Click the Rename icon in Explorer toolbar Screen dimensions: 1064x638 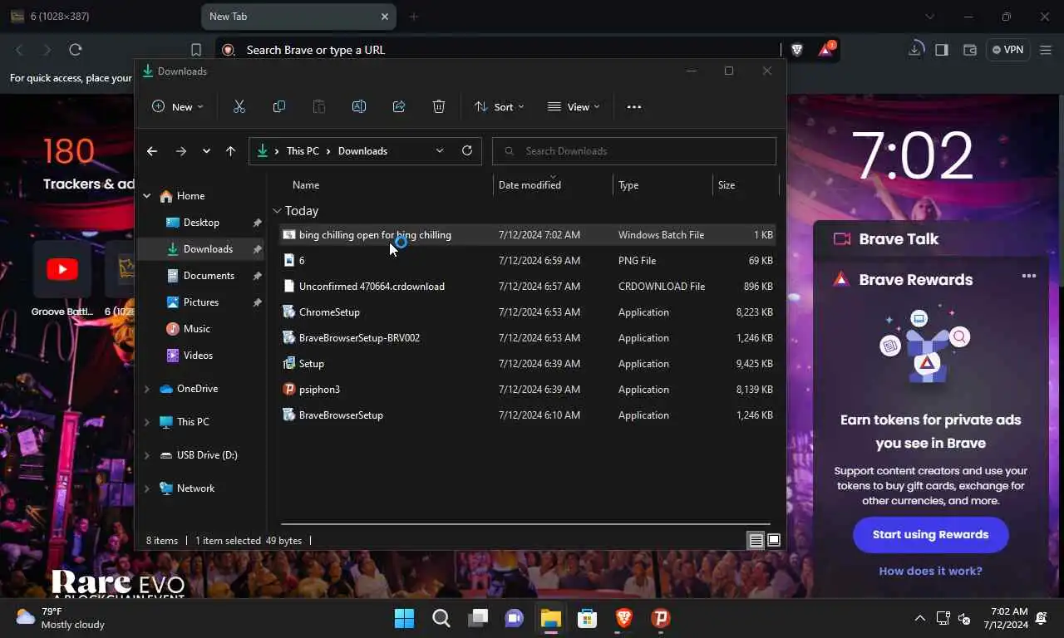(x=359, y=106)
